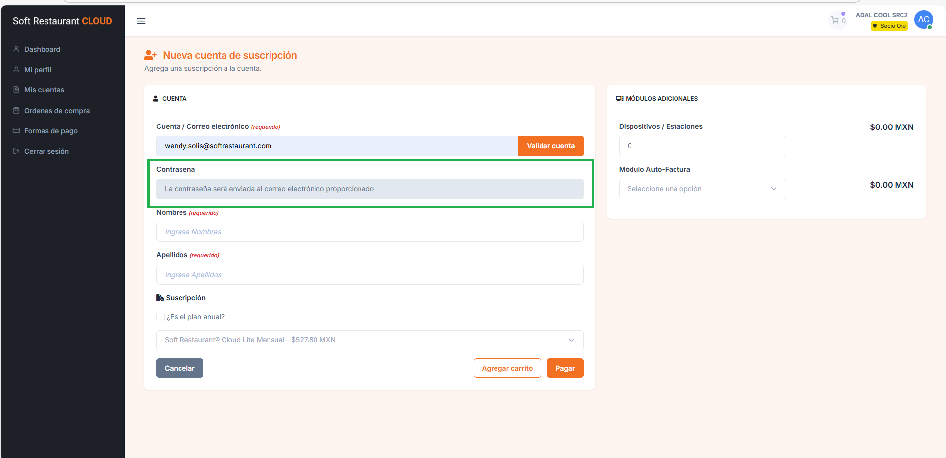
Task: Open Dashboard from the sidebar
Action: (x=42, y=49)
